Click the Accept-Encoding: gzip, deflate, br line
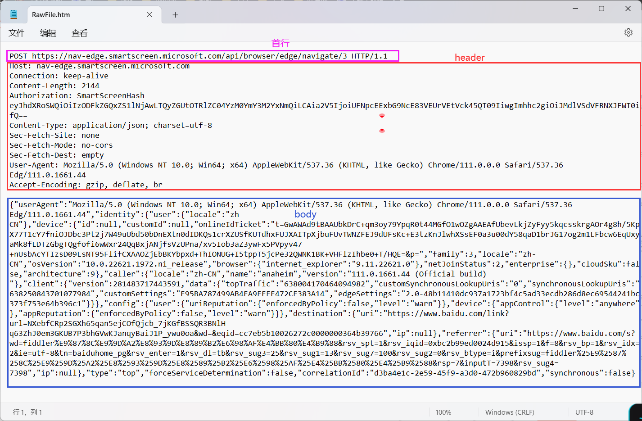The width and height of the screenshot is (642, 421). pyautogui.click(x=86, y=185)
